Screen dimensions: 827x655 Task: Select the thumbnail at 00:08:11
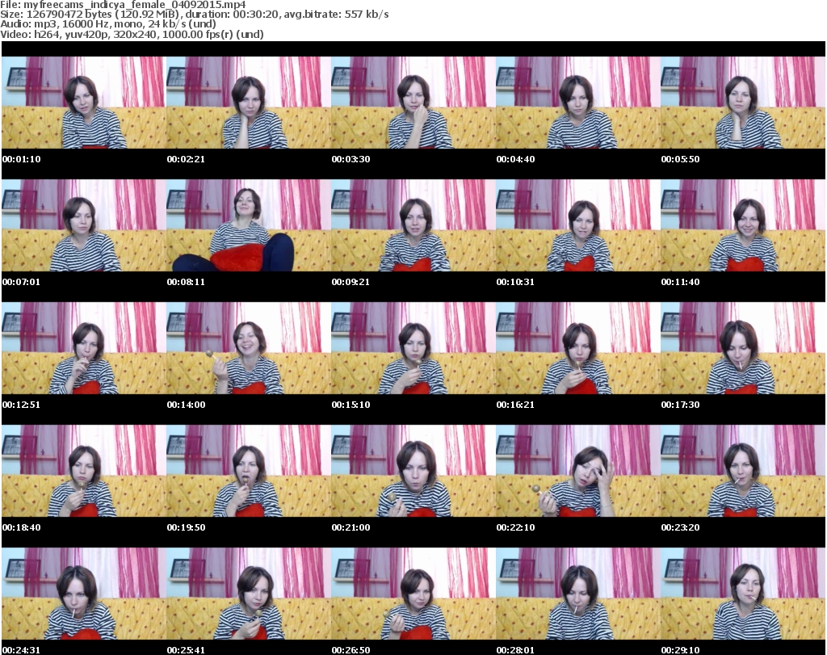(249, 225)
